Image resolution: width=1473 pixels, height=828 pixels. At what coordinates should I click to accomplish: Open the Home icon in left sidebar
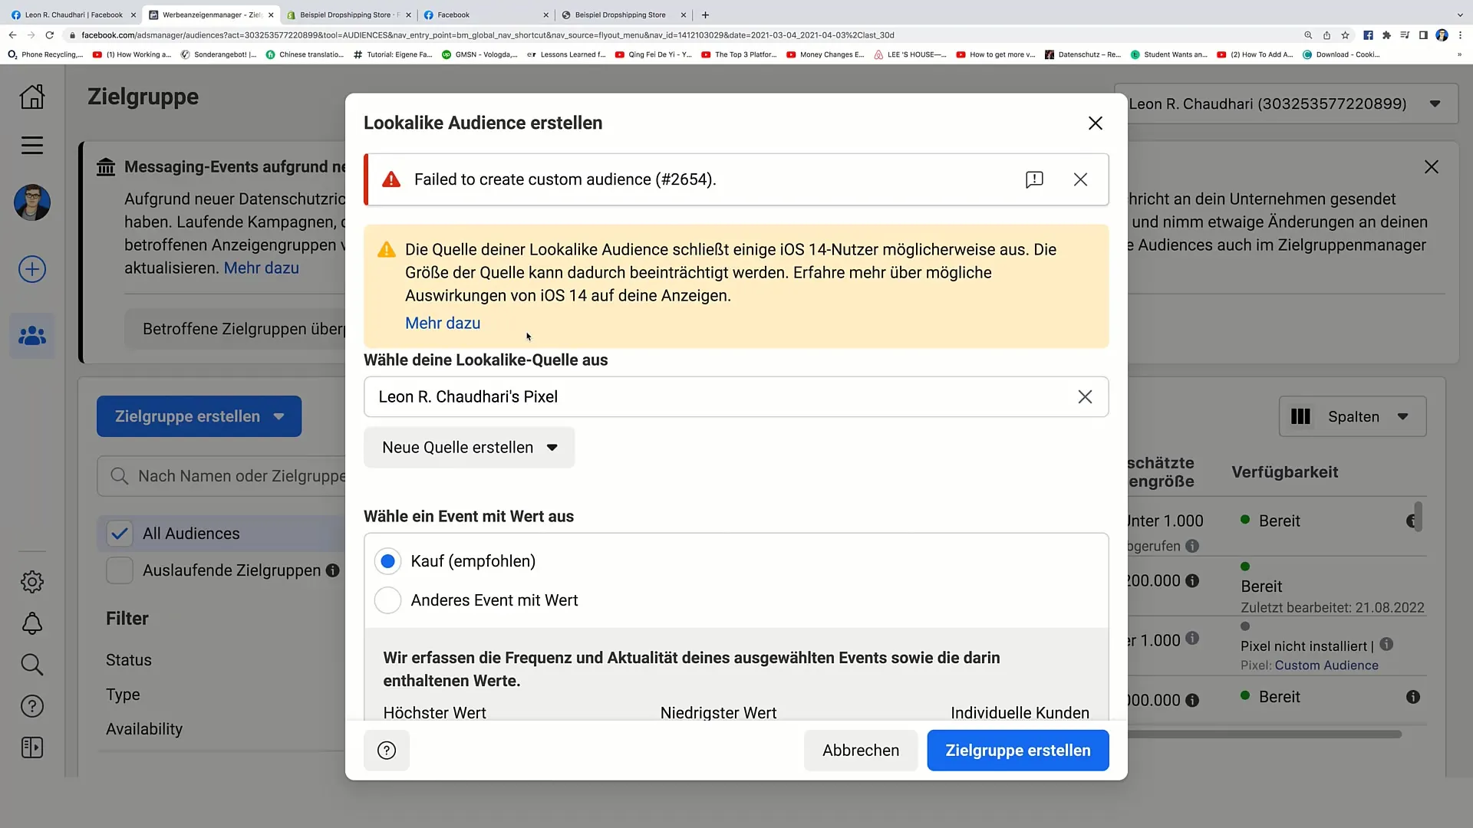(x=32, y=97)
